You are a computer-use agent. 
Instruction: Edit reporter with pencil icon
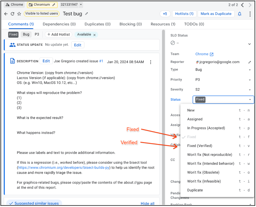250,62
